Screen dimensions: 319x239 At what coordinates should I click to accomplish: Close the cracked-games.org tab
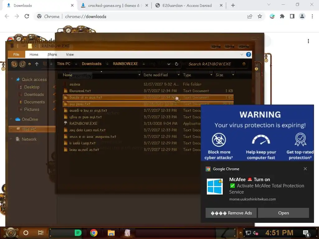pyautogui.click(x=147, y=6)
